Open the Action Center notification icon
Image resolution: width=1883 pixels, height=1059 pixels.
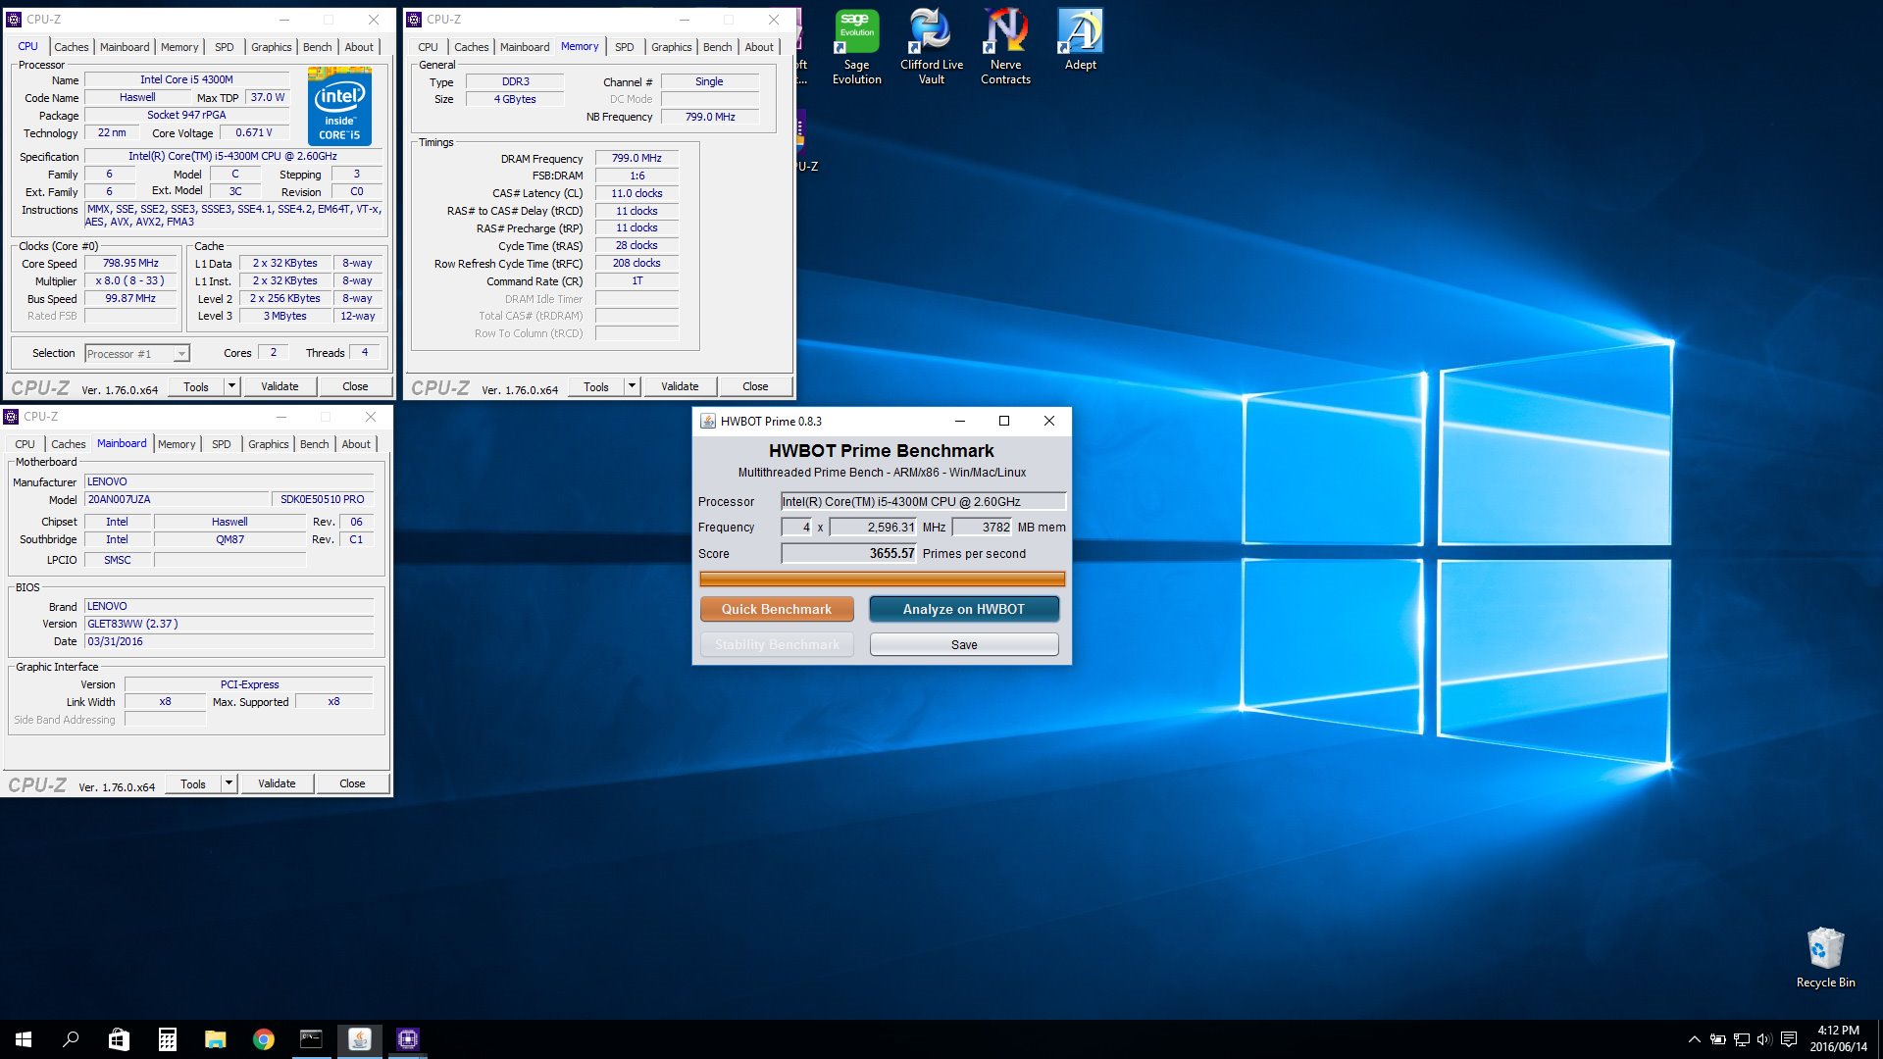[1789, 1039]
